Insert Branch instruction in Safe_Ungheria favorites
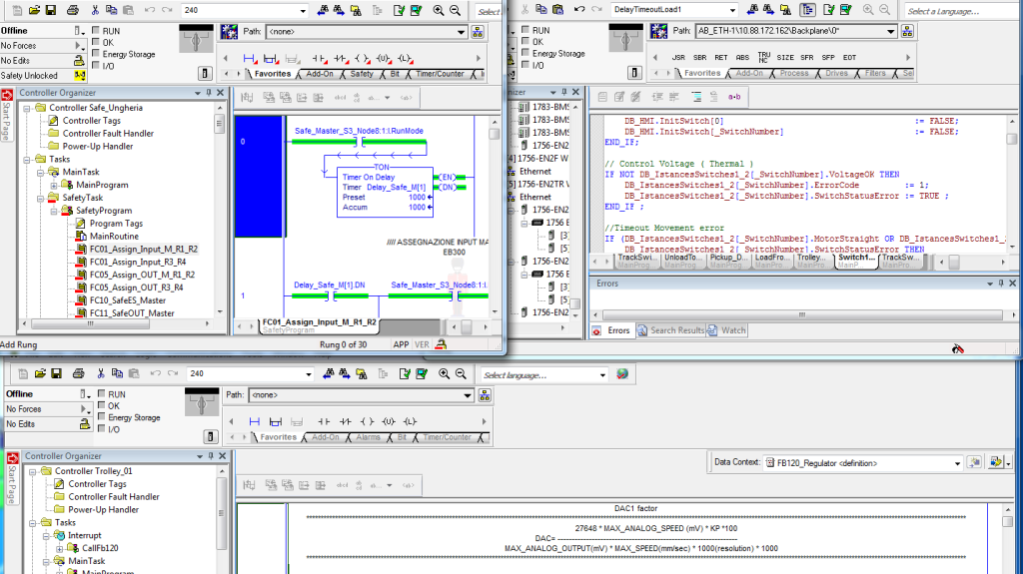1023x574 pixels. tap(270, 58)
